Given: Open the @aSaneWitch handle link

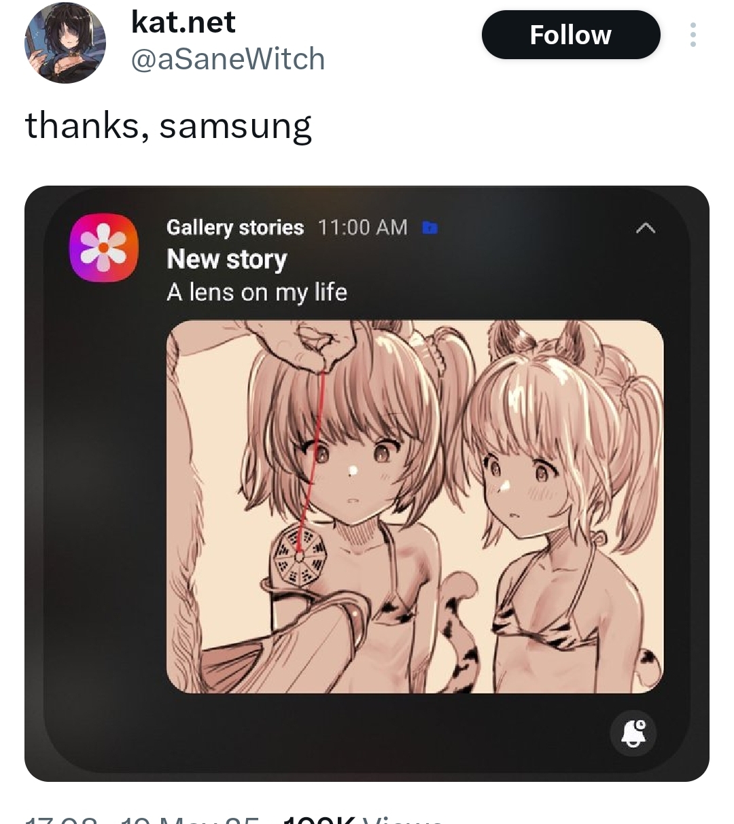Looking at the screenshot, I should pos(227,59).
